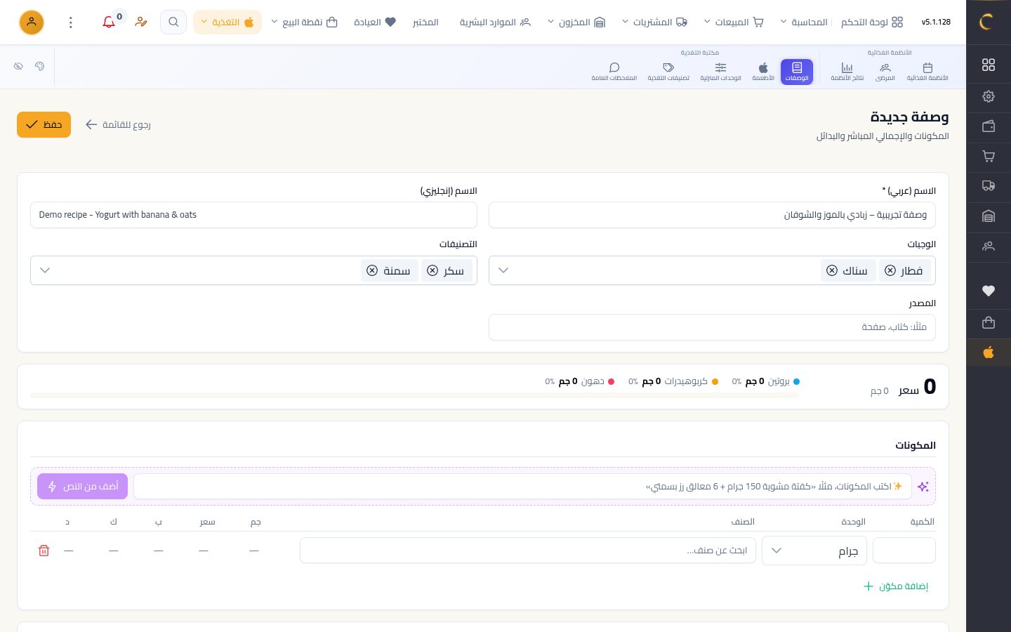Remove the سكر classification tag

click(432, 270)
